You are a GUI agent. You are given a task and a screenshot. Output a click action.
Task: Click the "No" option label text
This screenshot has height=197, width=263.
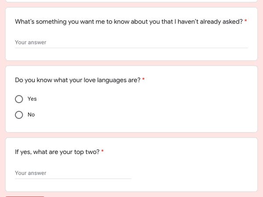31,115
